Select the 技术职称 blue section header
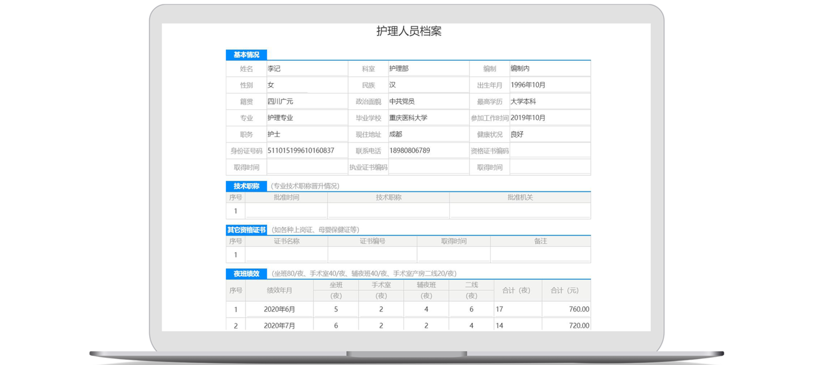 pos(246,186)
